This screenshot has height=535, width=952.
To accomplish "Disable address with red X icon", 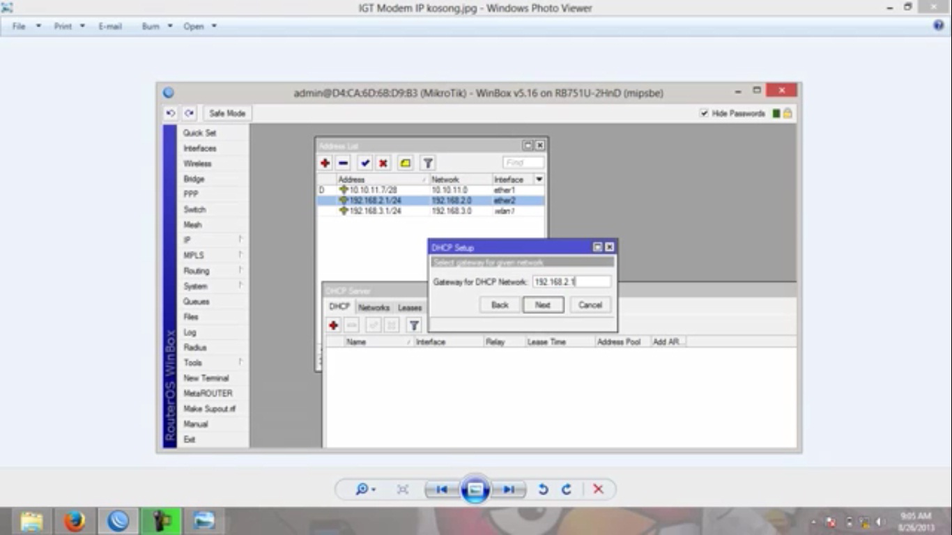I will pyautogui.click(x=383, y=163).
